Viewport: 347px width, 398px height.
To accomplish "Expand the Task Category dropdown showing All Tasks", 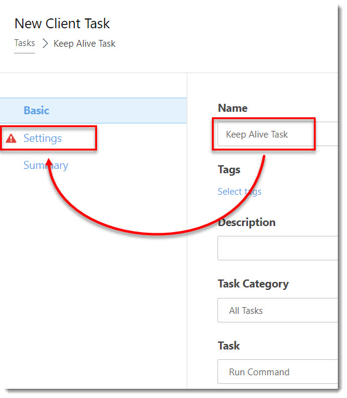I will 277,310.
